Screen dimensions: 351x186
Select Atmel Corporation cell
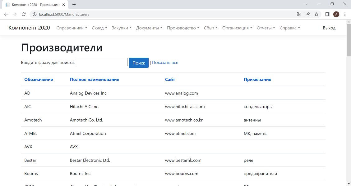click(88, 133)
